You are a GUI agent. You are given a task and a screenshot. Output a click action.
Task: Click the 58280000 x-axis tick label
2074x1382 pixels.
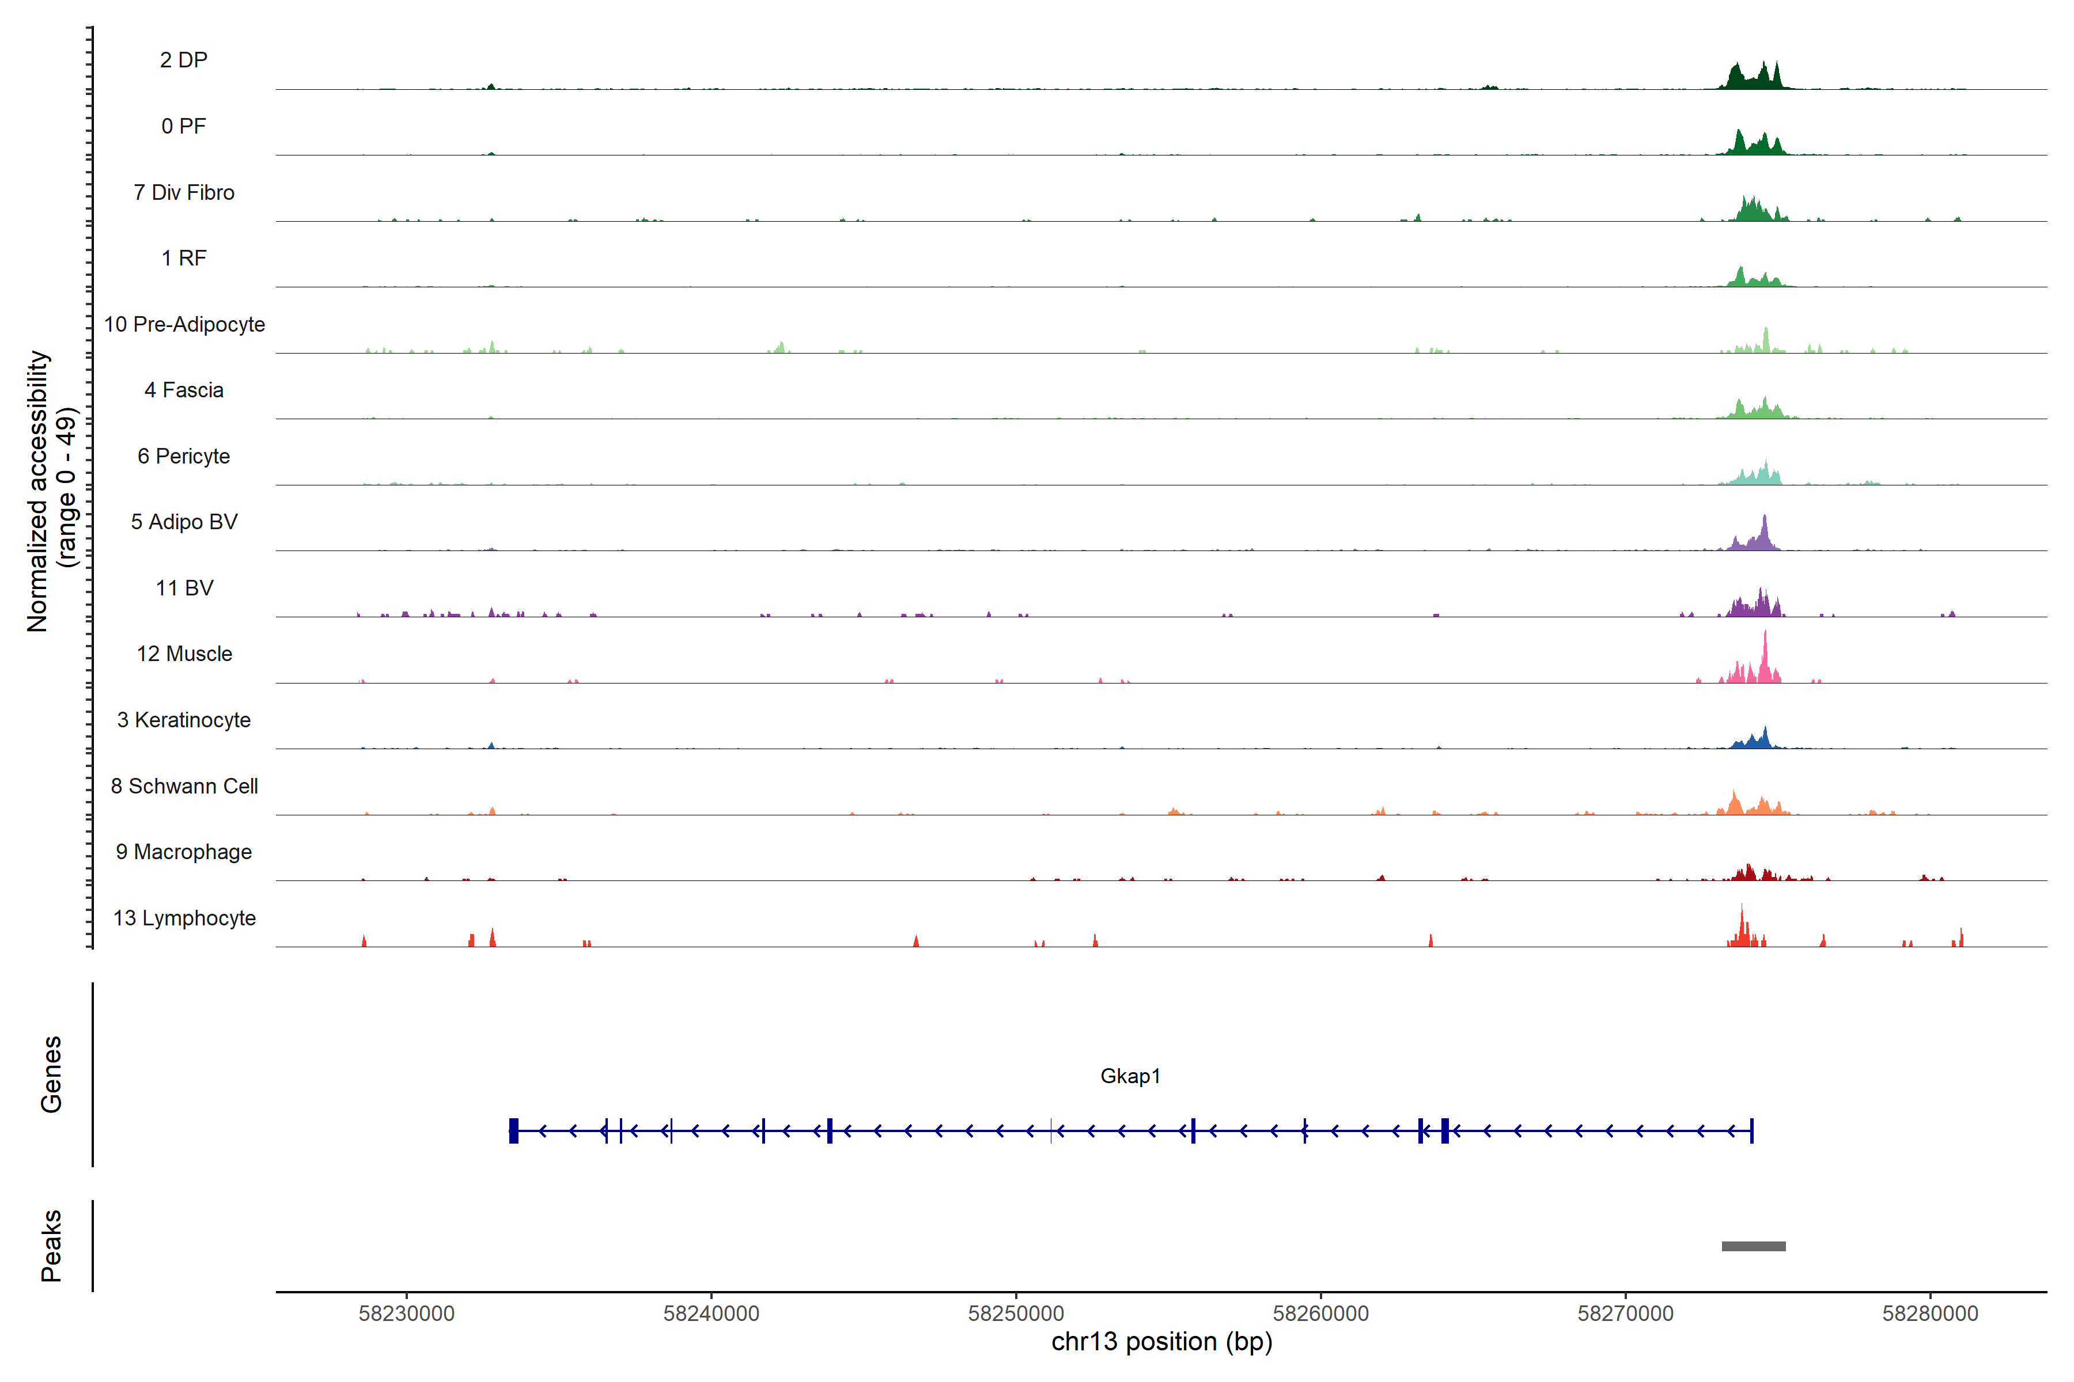click(x=1929, y=1313)
